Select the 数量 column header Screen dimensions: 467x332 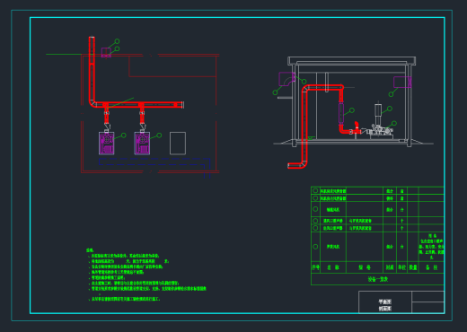coord(413,267)
